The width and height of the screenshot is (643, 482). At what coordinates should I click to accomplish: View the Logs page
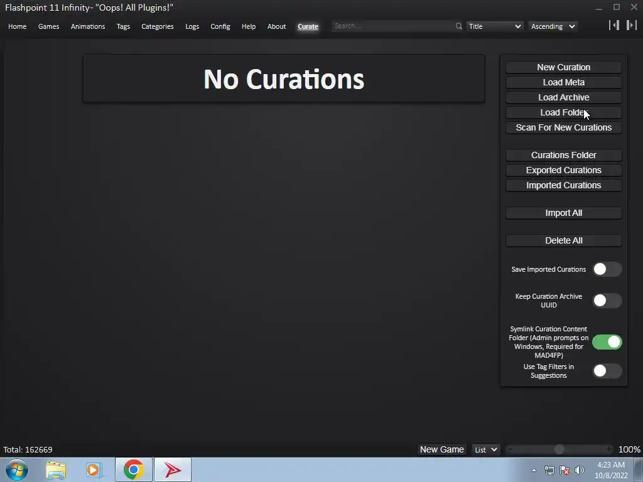point(192,26)
